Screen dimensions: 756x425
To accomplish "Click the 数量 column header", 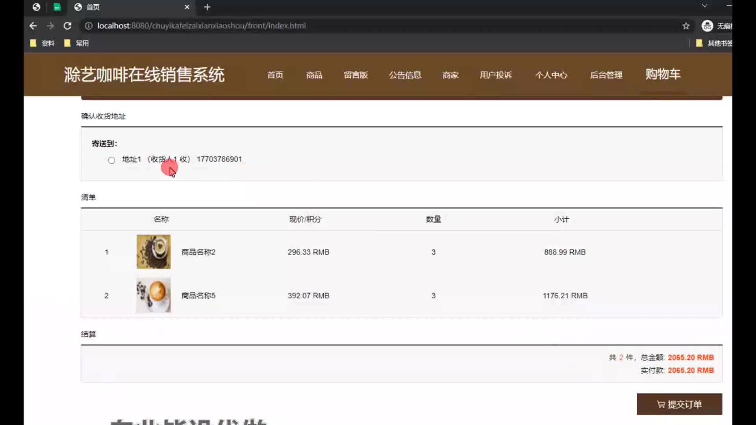I will [x=434, y=219].
